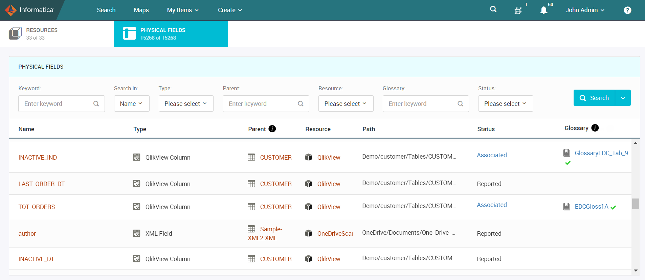Open the author field link

(x=27, y=233)
